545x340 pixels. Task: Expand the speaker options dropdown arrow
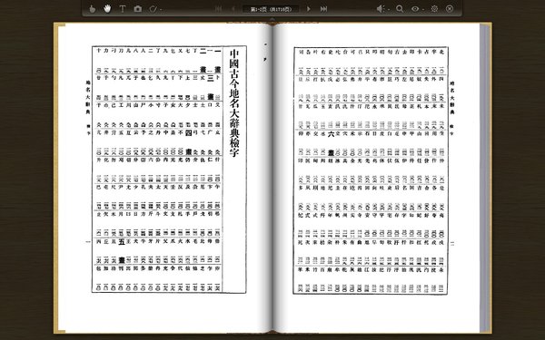coord(389,10)
